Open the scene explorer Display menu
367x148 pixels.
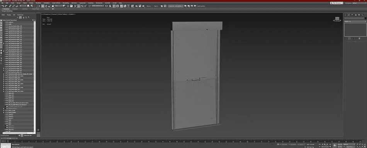(9, 15)
